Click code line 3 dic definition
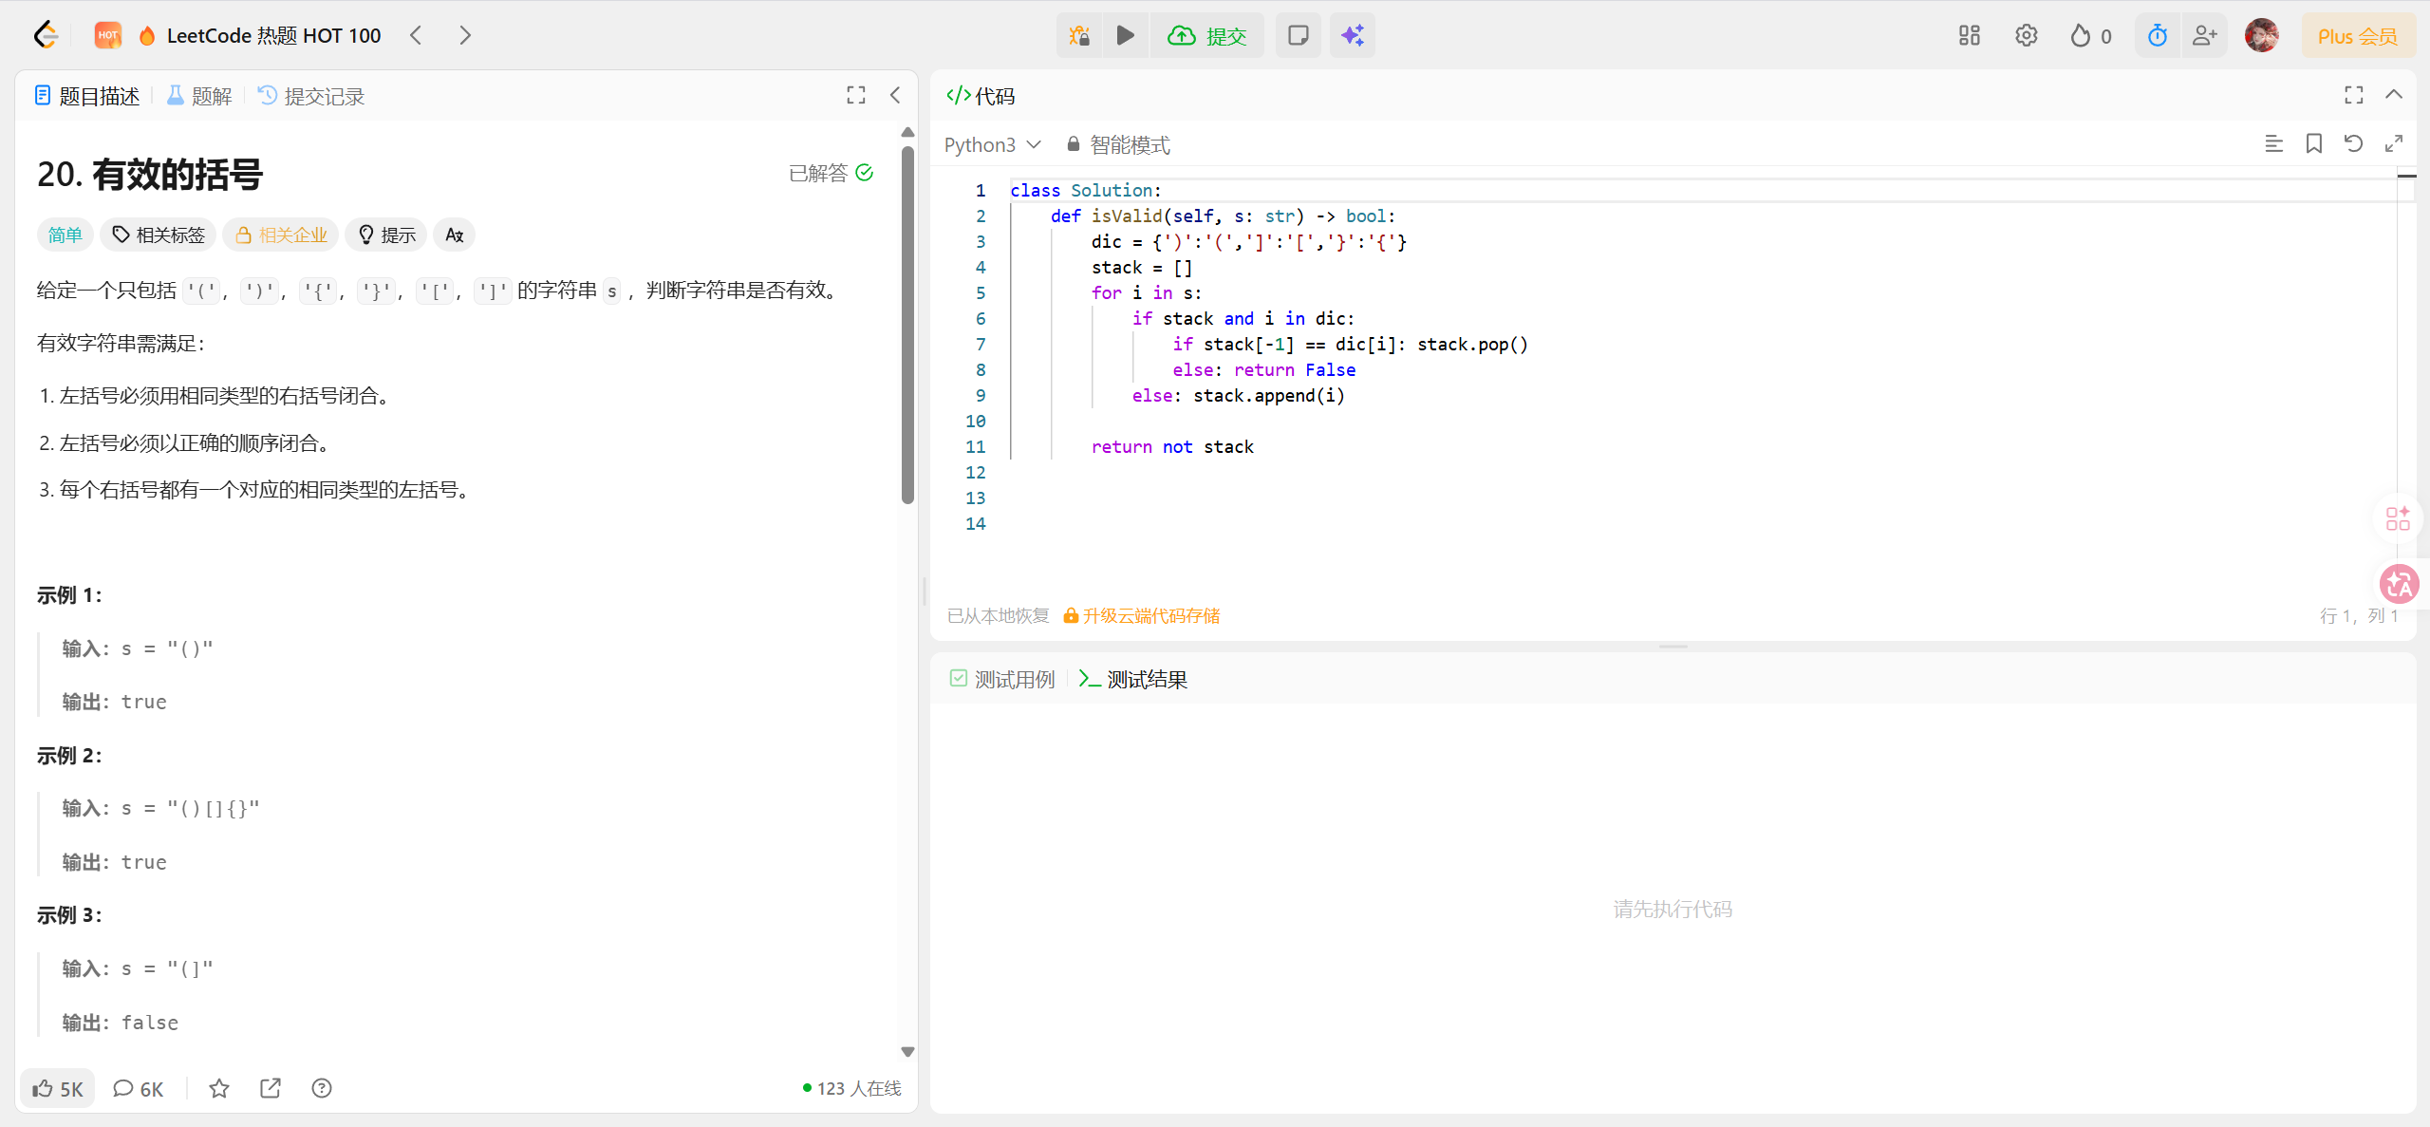 pyautogui.click(x=1249, y=241)
